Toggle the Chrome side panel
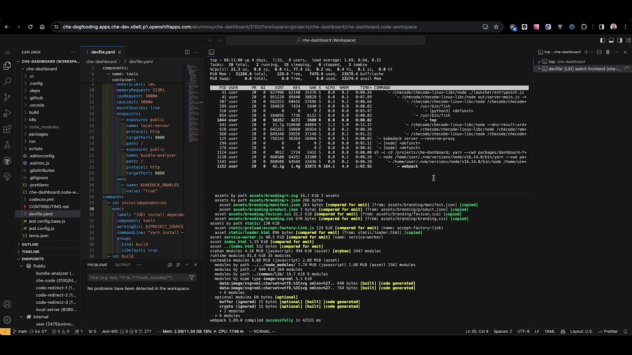 (601, 27)
